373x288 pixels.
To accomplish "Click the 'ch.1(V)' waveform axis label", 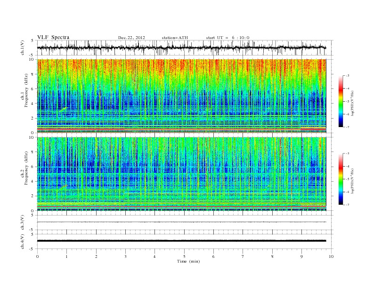I will coord(23,48).
